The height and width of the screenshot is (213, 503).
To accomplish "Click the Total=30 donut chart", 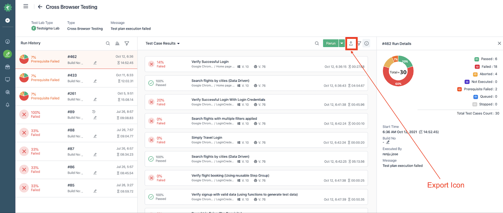I will click(x=398, y=71).
